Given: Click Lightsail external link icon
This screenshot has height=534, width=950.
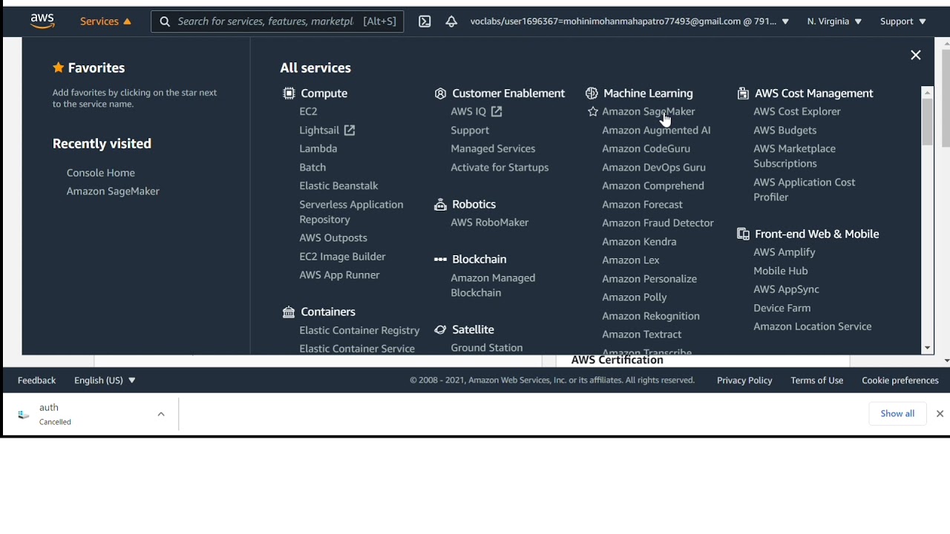Looking at the screenshot, I should pyautogui.click(x=350, y=131).
